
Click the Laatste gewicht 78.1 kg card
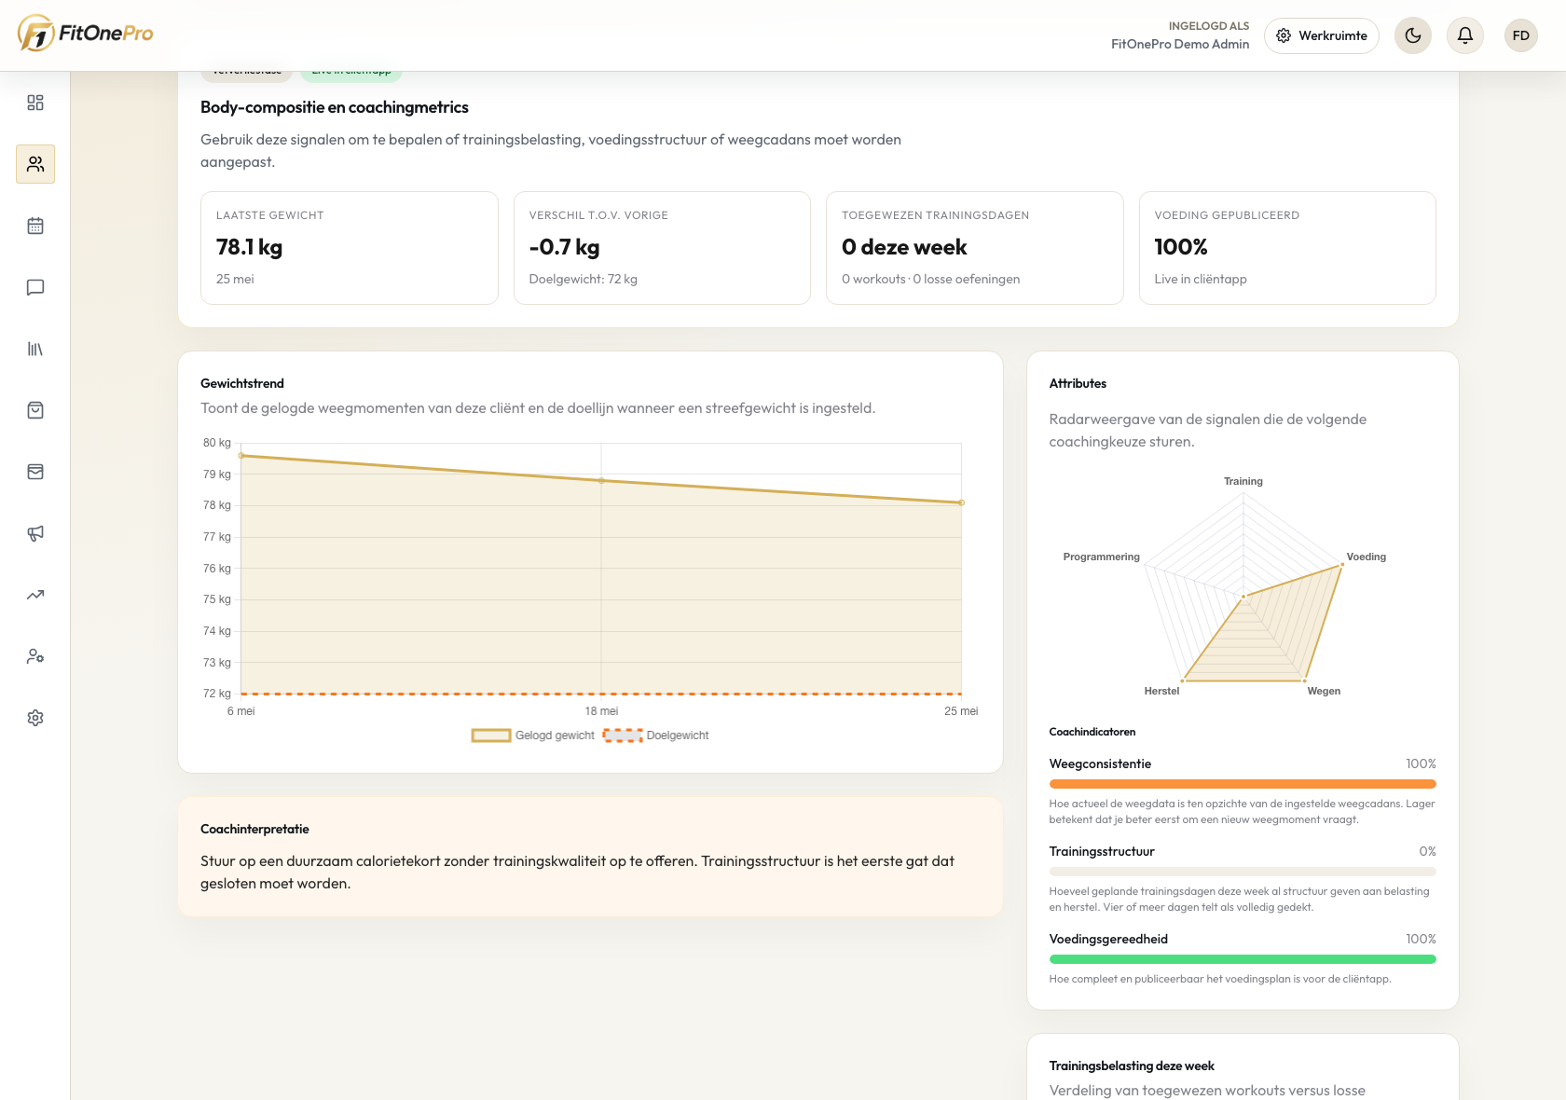(x=350, y=248)
